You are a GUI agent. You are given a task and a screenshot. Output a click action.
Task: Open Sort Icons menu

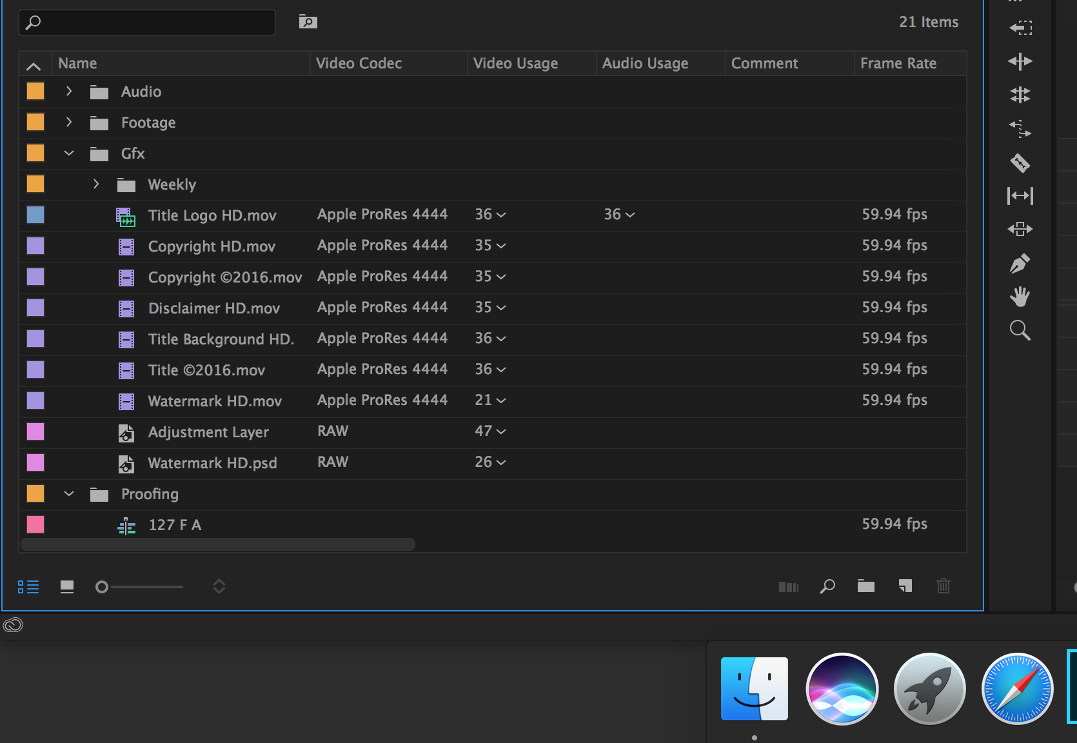coord(219,586)
